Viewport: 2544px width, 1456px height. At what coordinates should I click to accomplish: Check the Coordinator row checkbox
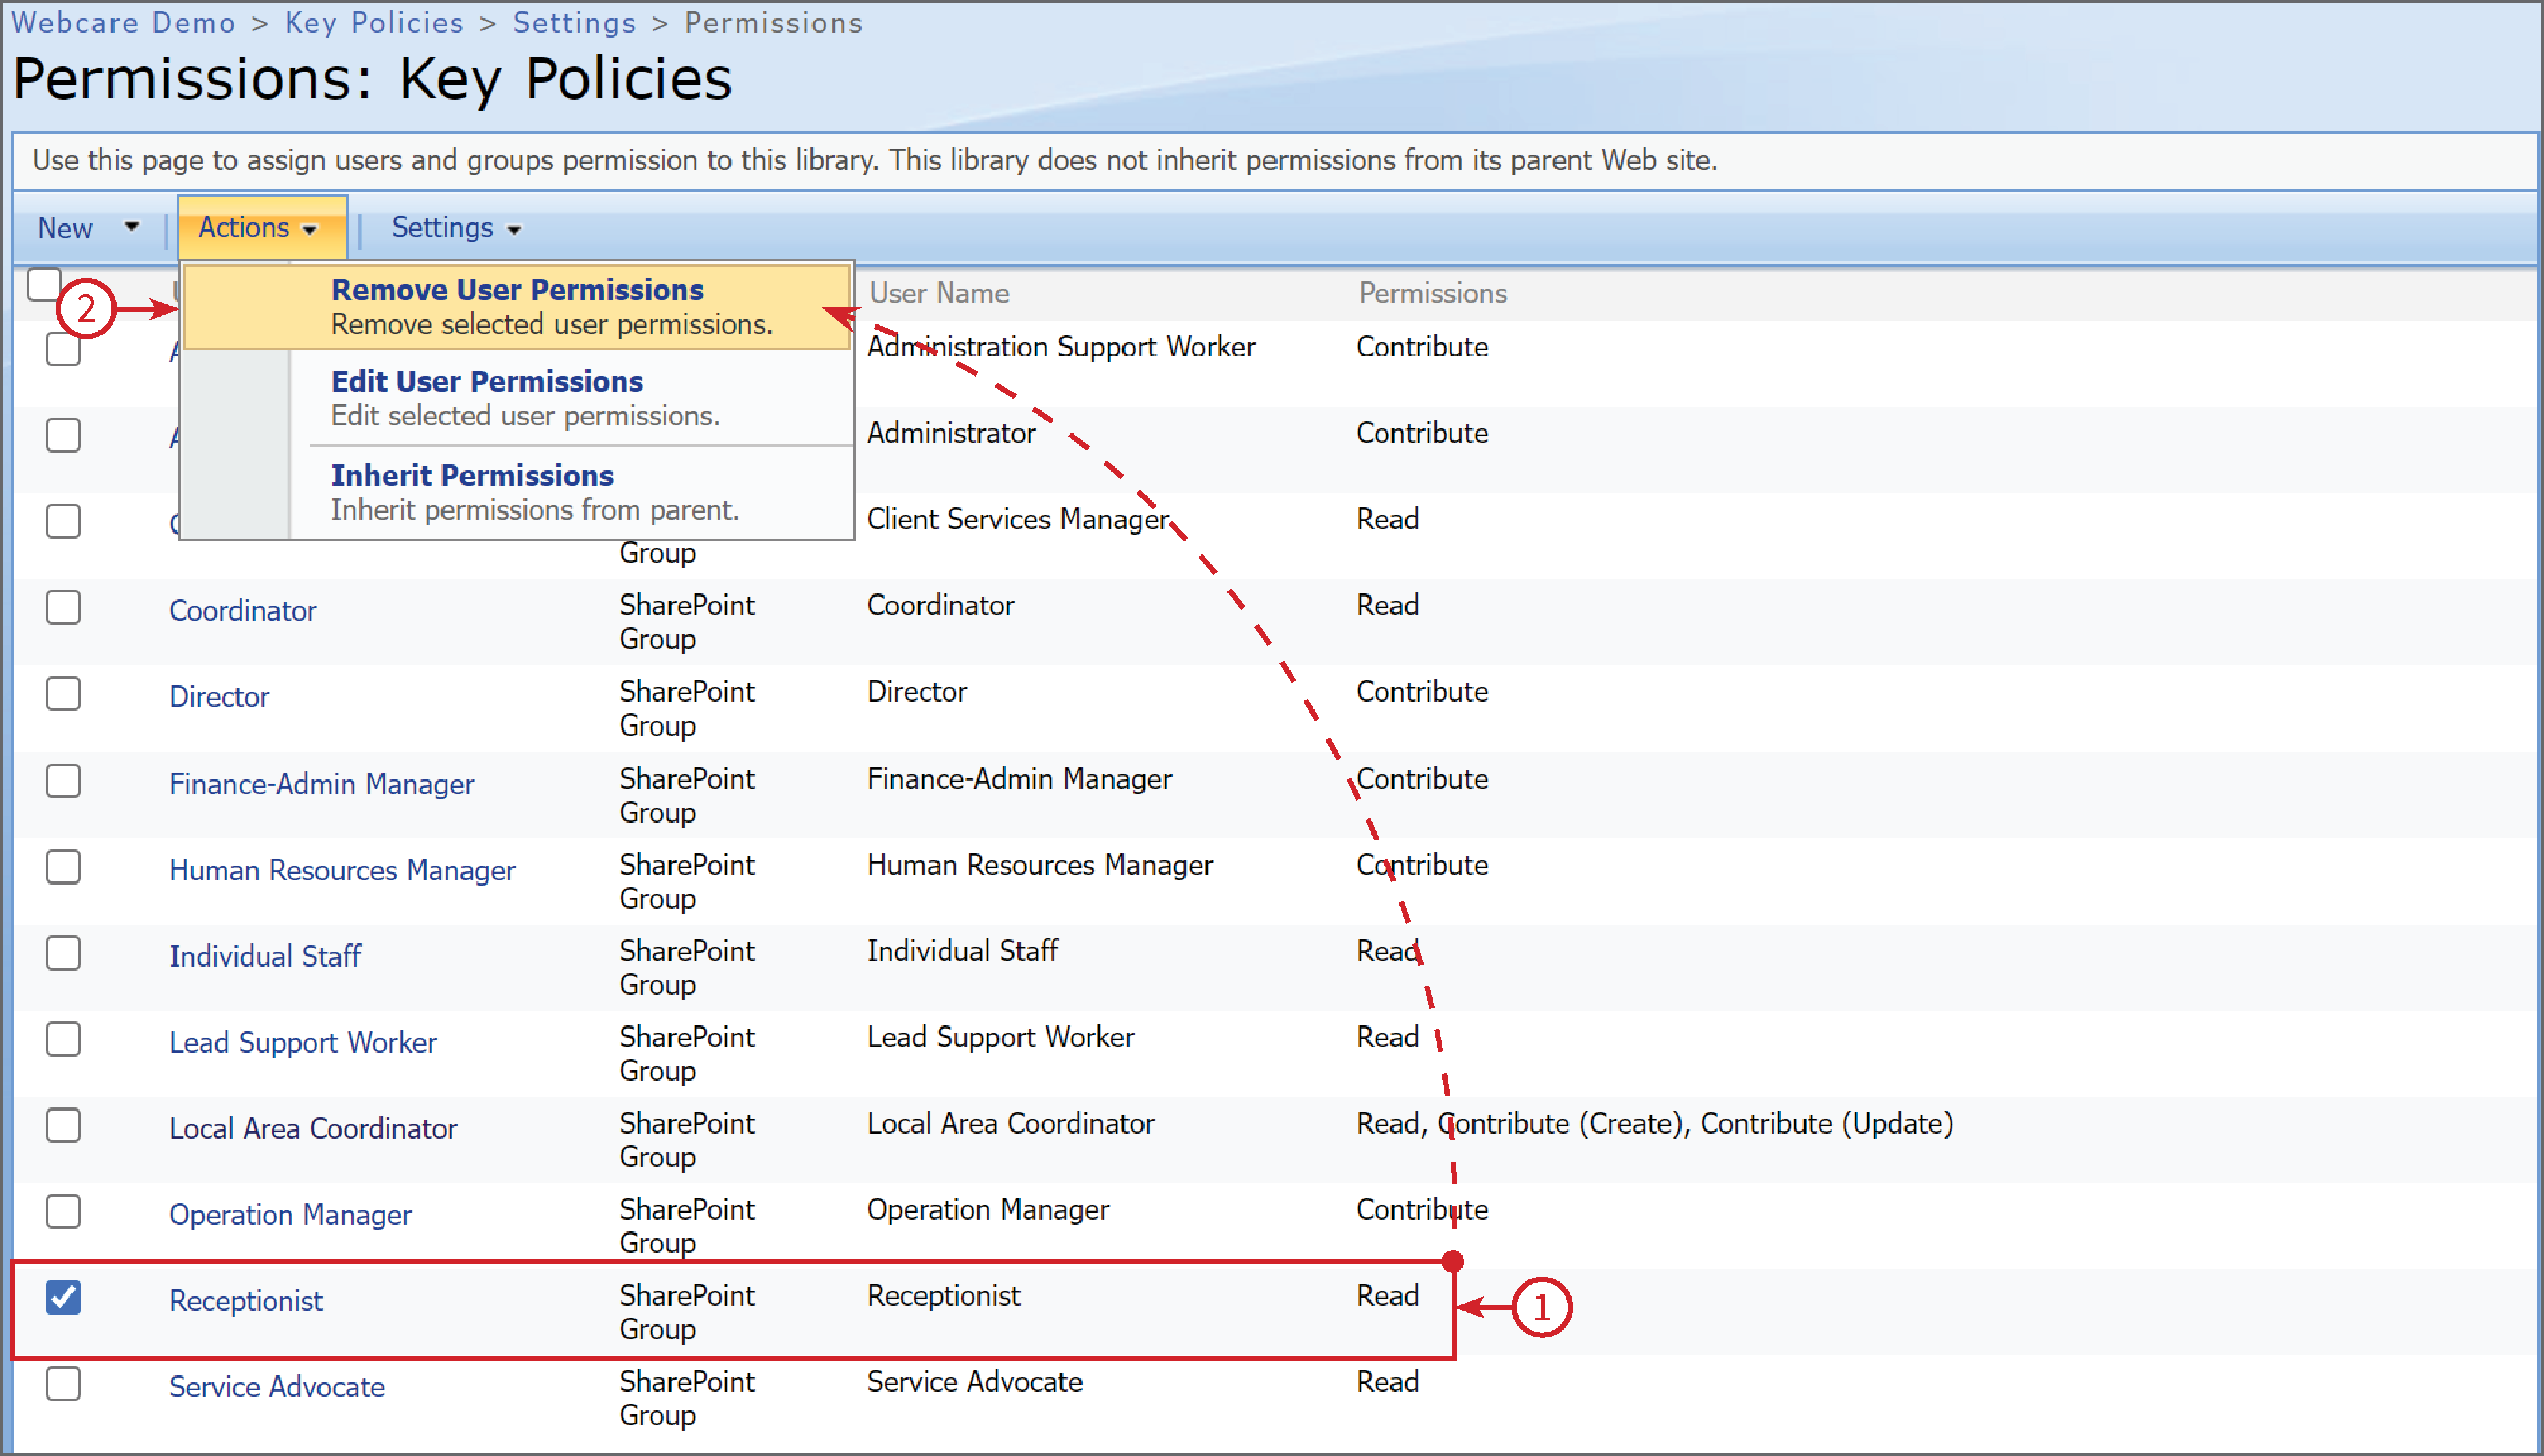pos(63,607)
